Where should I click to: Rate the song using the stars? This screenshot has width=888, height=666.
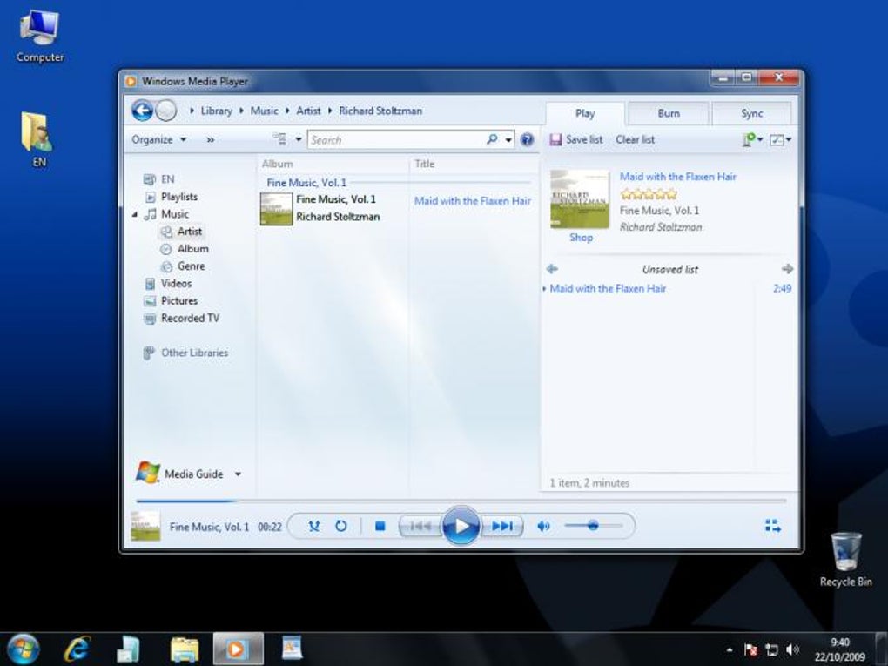648,194
